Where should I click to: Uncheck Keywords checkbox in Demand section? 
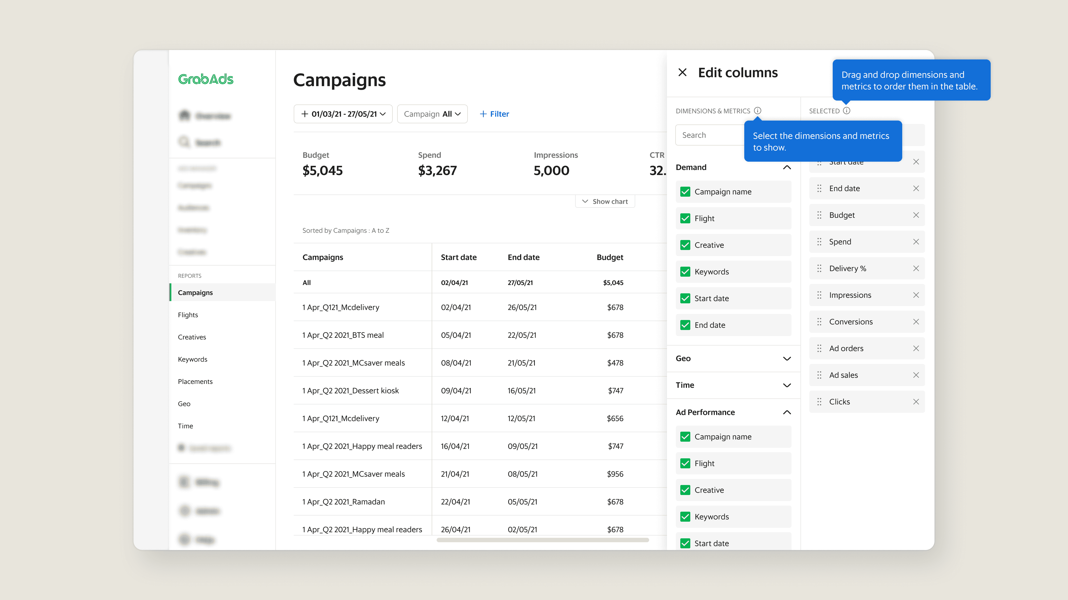(x=685, y=272)
